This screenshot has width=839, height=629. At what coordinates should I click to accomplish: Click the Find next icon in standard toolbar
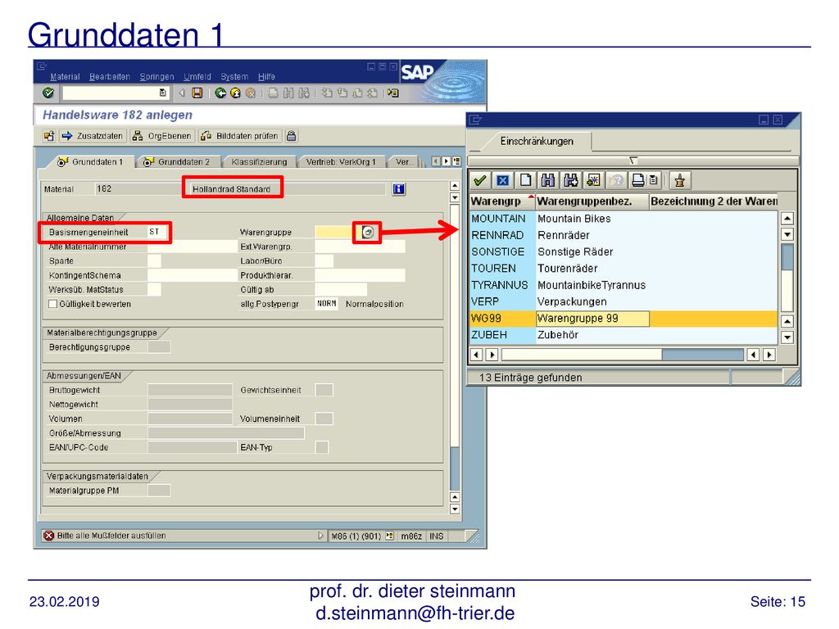pyautogui.click(x=304, y=93)
